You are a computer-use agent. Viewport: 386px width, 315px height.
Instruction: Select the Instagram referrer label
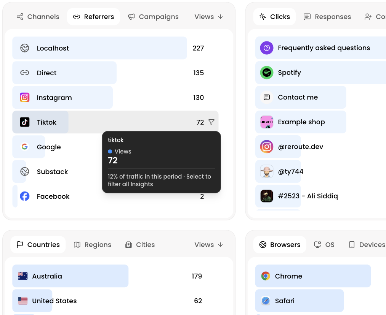coord(54,98)
